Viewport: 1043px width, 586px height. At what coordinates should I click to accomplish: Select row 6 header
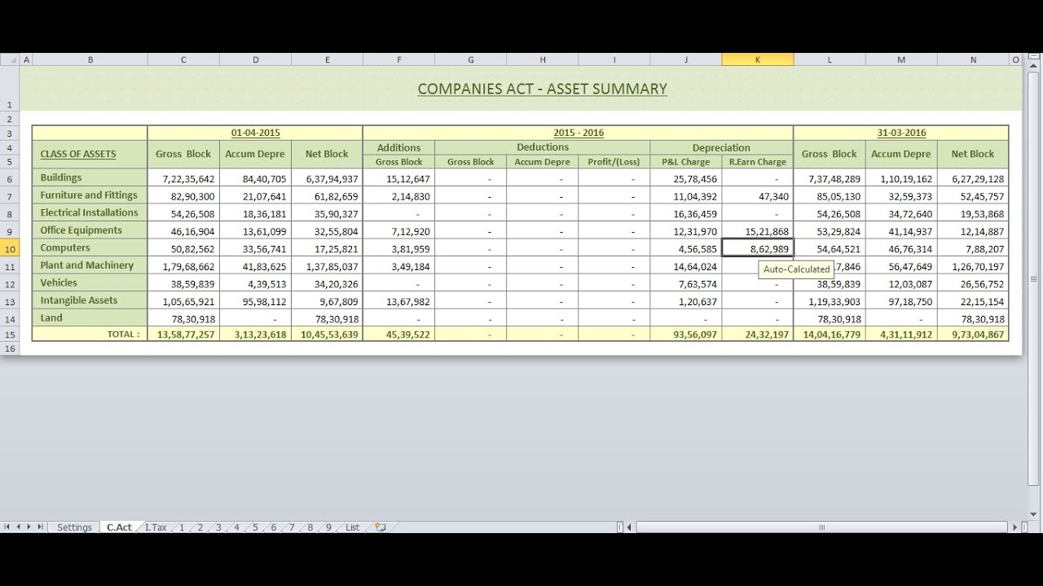tap(9, 179)
